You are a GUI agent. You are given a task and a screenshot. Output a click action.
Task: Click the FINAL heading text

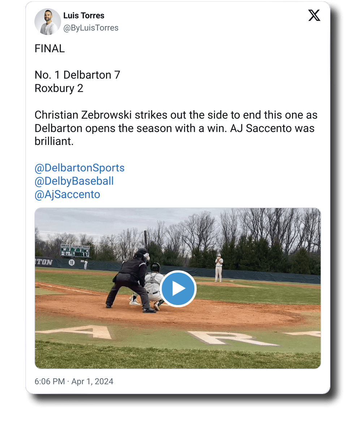[50, 49]
